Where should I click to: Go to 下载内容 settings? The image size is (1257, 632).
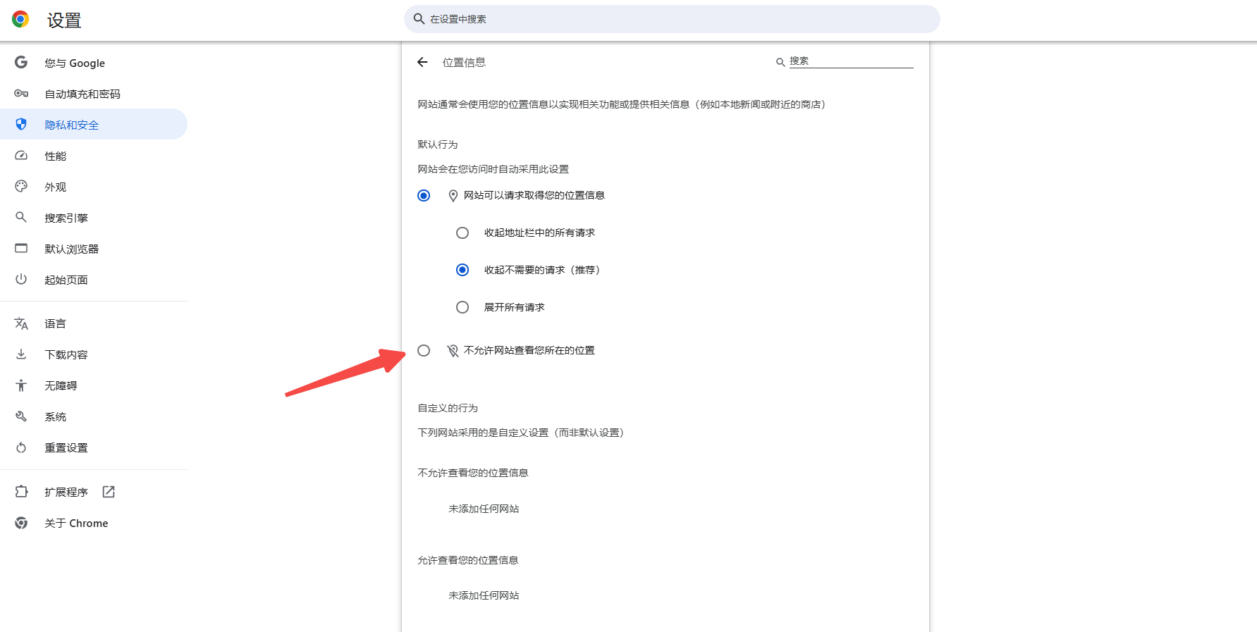pos(94,354)
